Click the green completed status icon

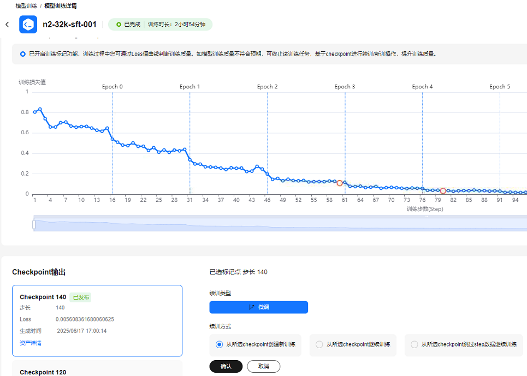[x=119, y=25]
